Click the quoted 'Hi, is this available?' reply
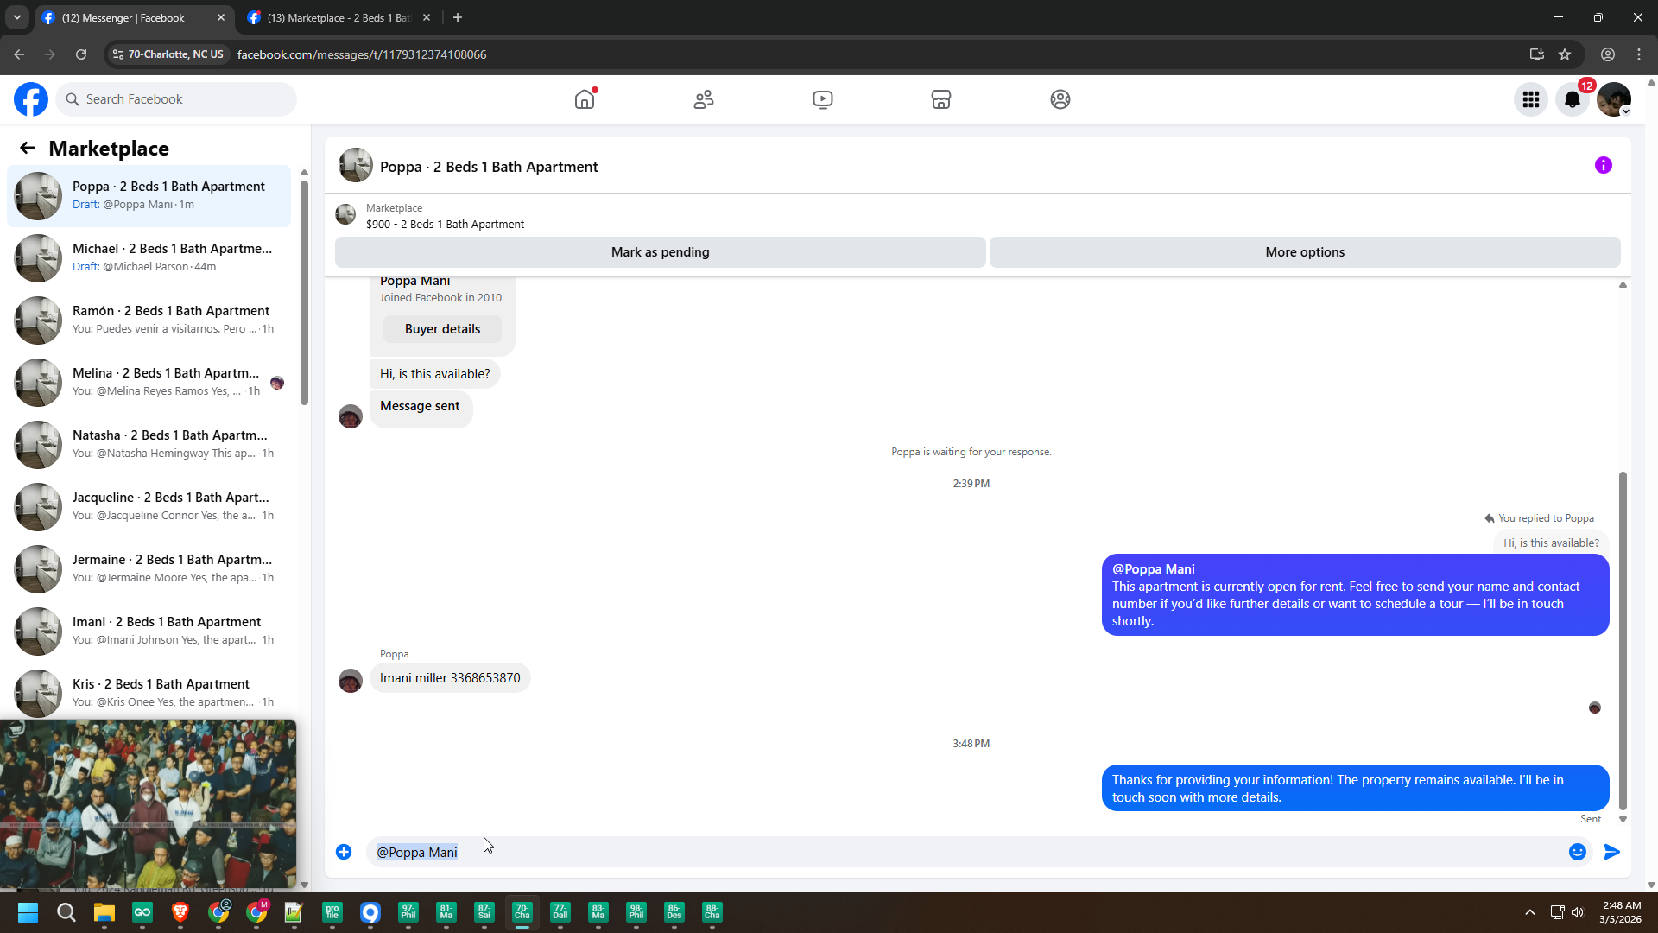1658x933 pixels. pyautogui.click(x=1551, y=543)
